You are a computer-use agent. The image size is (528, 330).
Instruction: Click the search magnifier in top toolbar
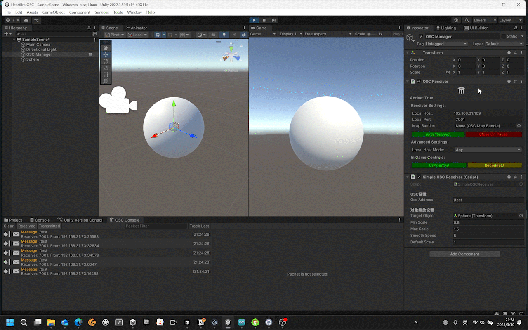(x=467, y=20)
